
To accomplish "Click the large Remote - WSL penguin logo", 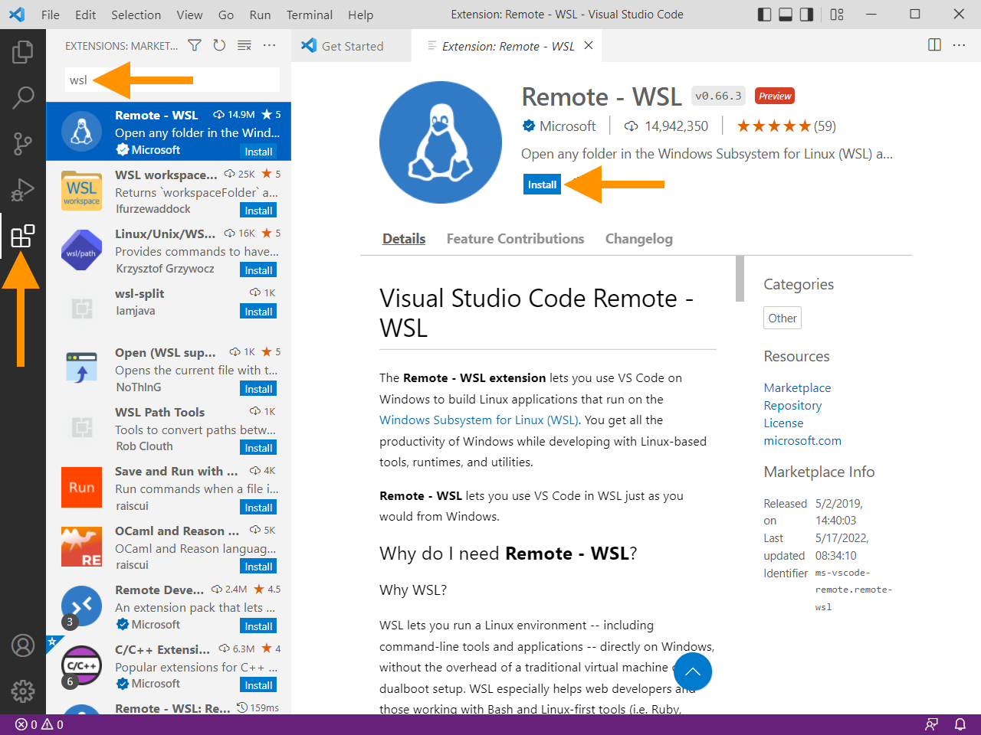I will (x=441, y=142).
